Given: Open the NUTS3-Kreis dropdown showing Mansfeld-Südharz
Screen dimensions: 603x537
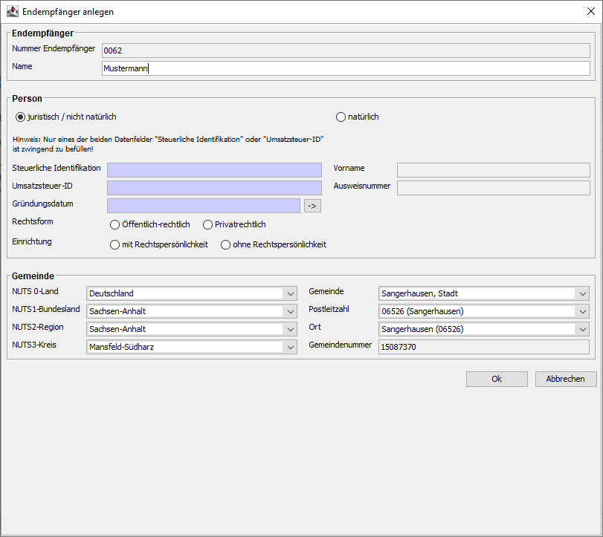Looking at the screenshot, I should 192,347.
